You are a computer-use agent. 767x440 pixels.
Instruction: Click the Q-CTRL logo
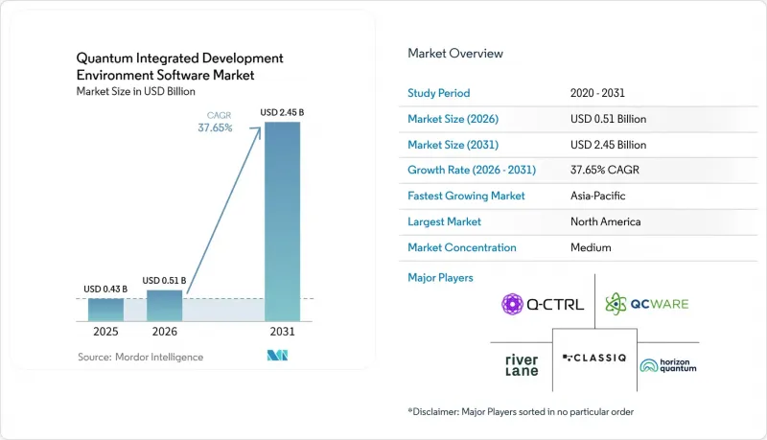[543, 304]
